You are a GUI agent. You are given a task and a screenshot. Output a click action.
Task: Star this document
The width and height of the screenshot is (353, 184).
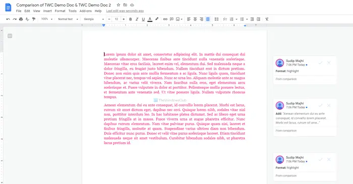coord(119,5)
